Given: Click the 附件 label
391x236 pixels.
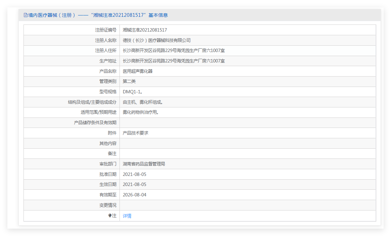Looking at the screenshot, I should (112, 133).
